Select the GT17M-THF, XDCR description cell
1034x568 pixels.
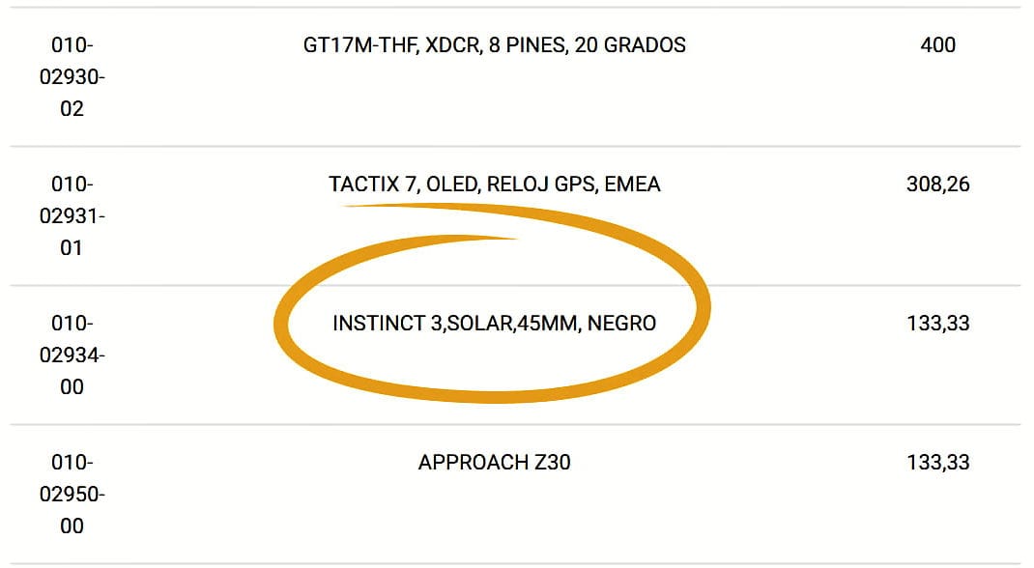coord(494,45)
